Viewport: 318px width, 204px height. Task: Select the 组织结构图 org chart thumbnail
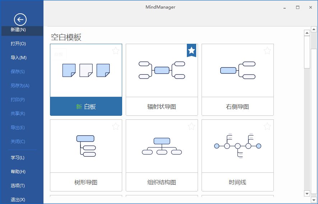[162, 146]
